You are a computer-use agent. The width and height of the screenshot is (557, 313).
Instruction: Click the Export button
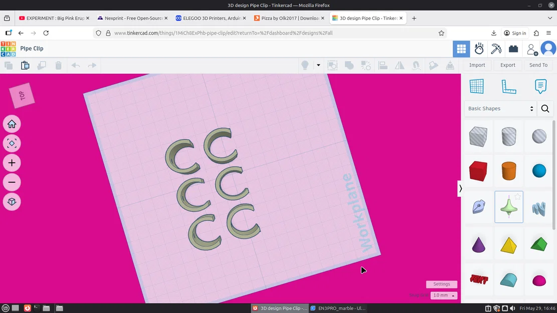508,65
